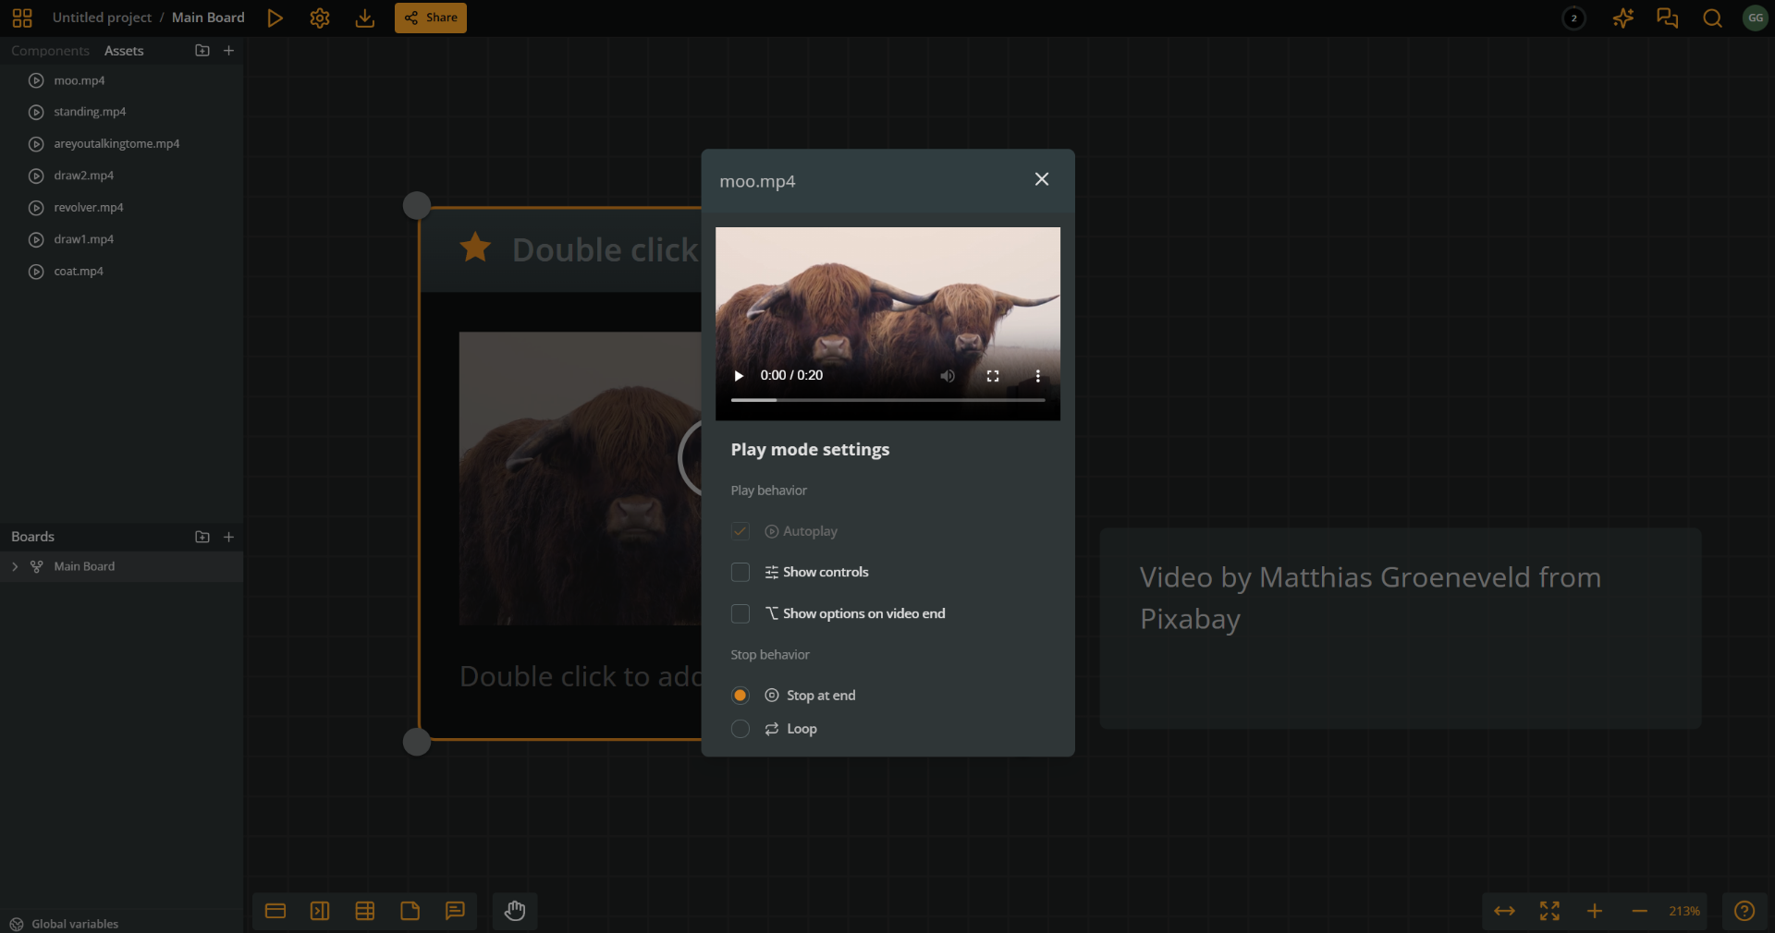This screenshot has height=933, width=1775.
Task: Add new board folder
Action: [x=202, y=537]
